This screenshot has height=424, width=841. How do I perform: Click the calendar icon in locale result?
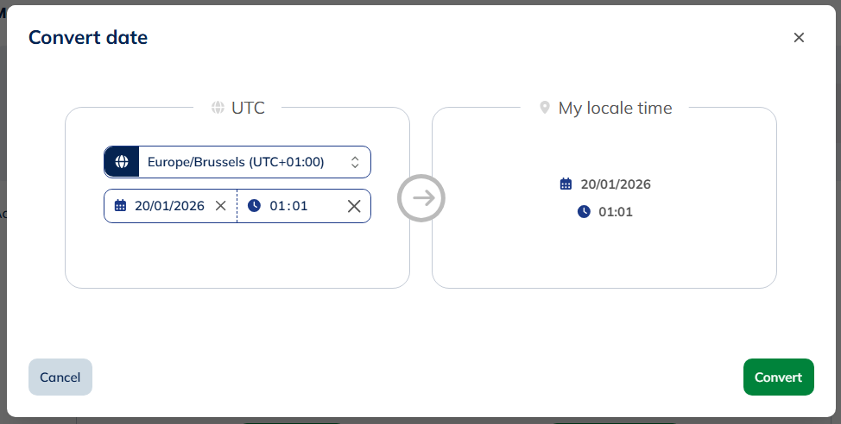pyautogui.click(x=566, y=184)
